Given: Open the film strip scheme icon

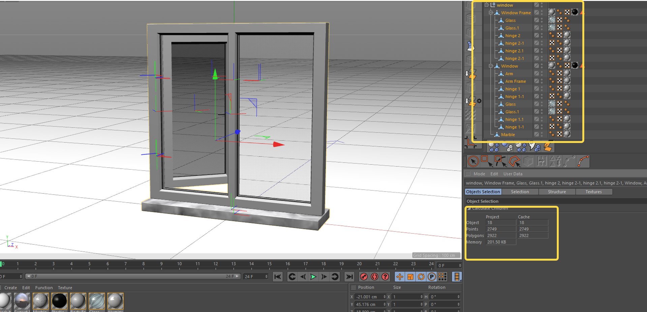Looking at the screenshot, I should click(457, 277).
